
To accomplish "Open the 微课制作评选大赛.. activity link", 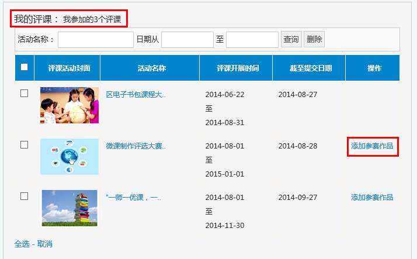I will [x=135, y=146].
